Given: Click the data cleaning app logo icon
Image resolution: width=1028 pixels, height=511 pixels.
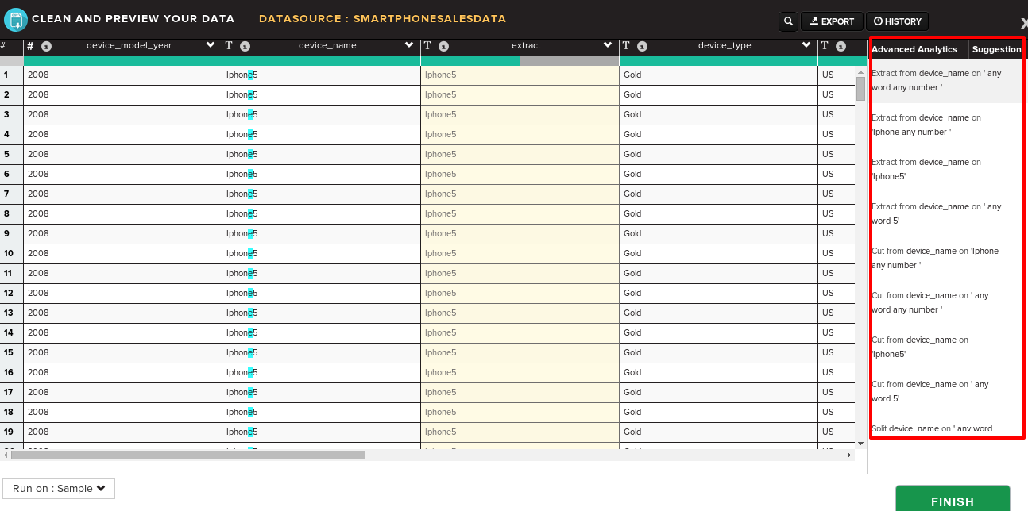Looking at the screenshot, I should pos(16,19).
